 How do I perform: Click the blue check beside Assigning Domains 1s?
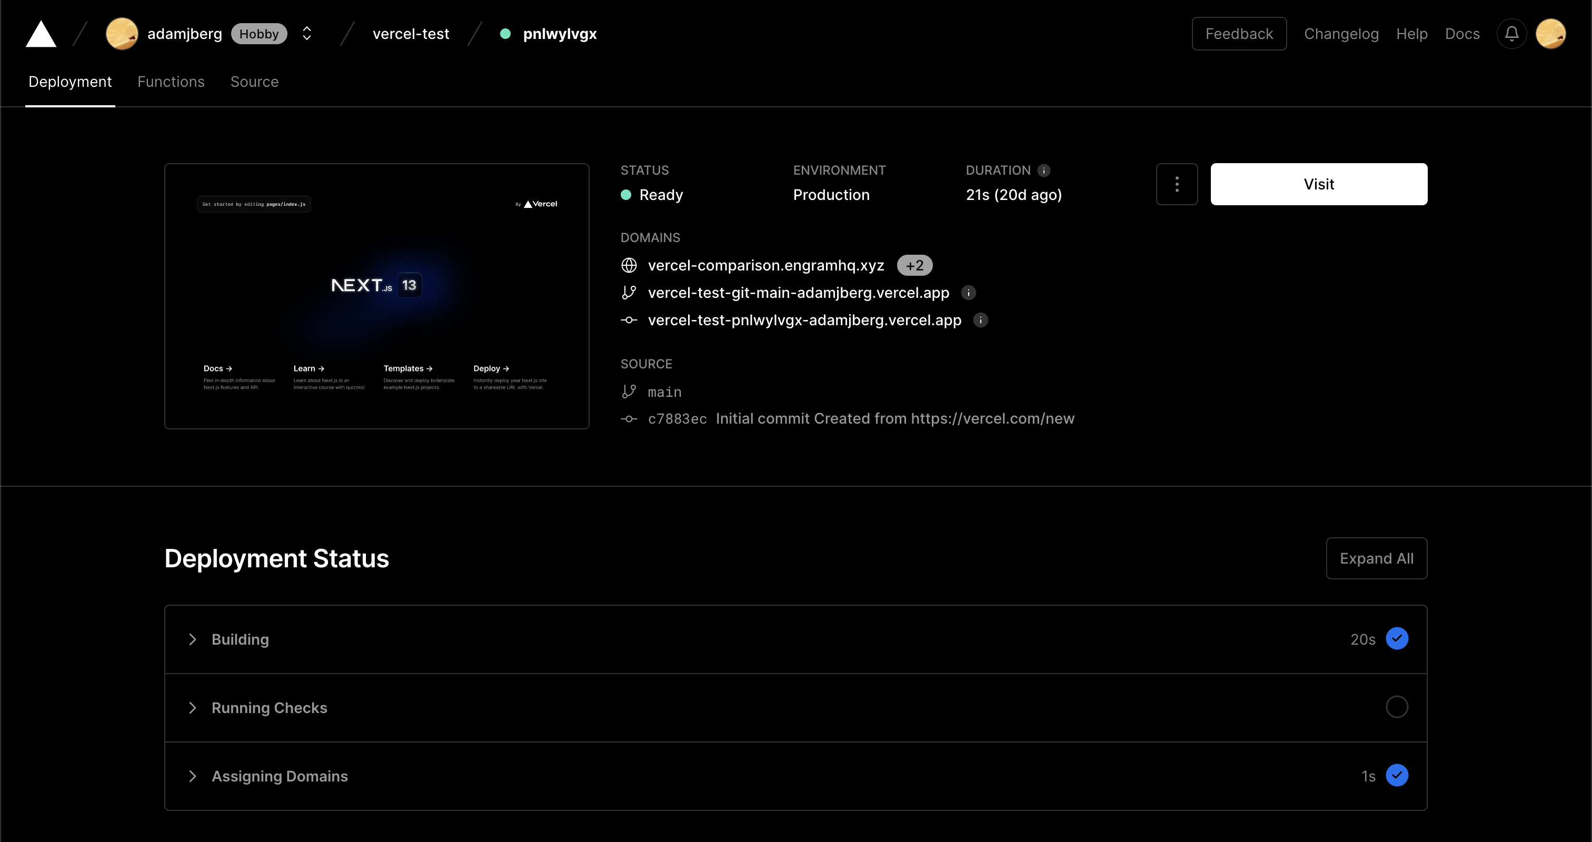click(1397, 775)
